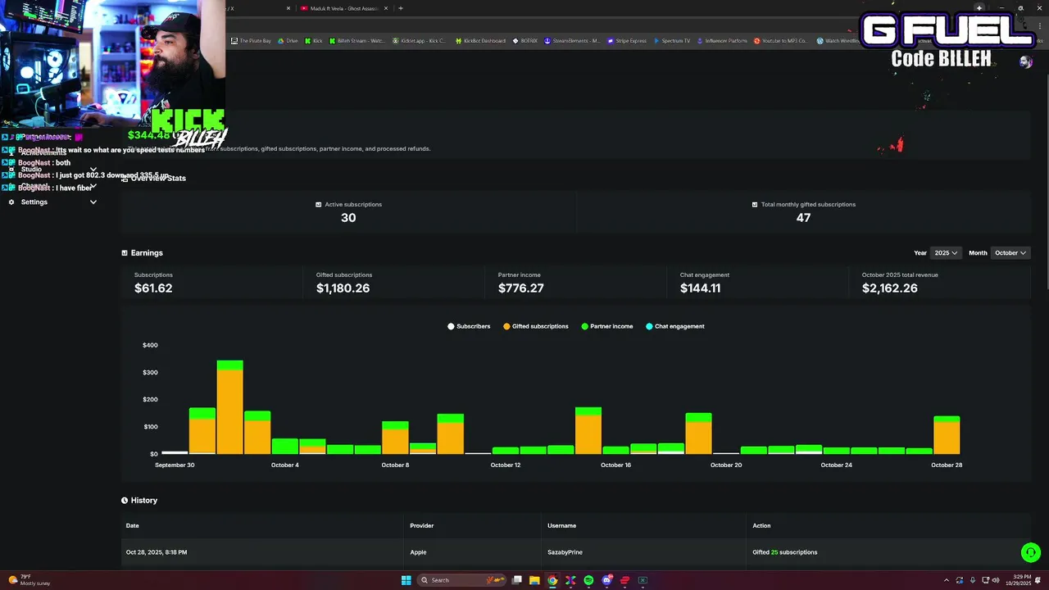
Task: Click the tallest chart bar near October 2
Action: click(229, 407)
